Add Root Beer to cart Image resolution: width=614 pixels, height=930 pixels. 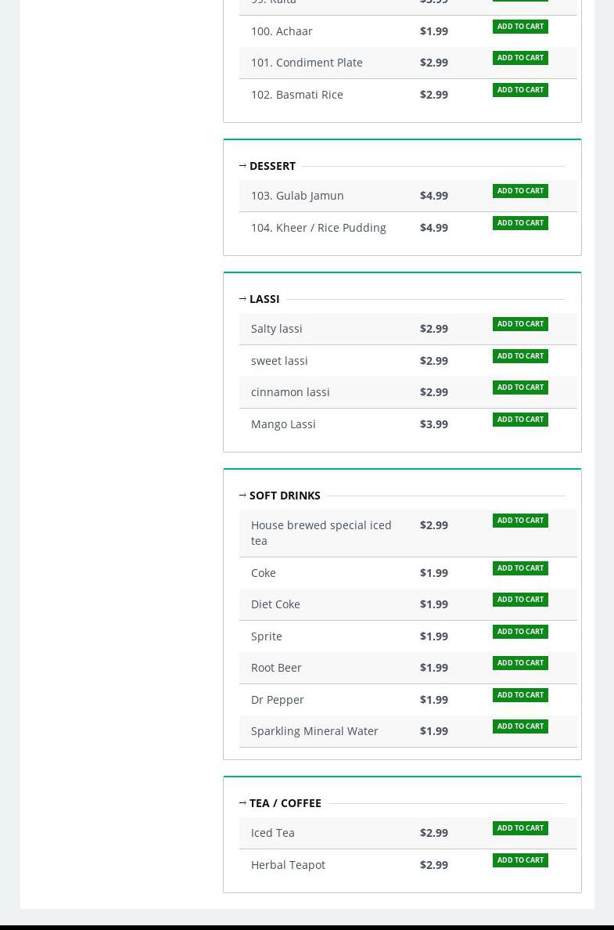pyautogui.click(x=520, y=663)
